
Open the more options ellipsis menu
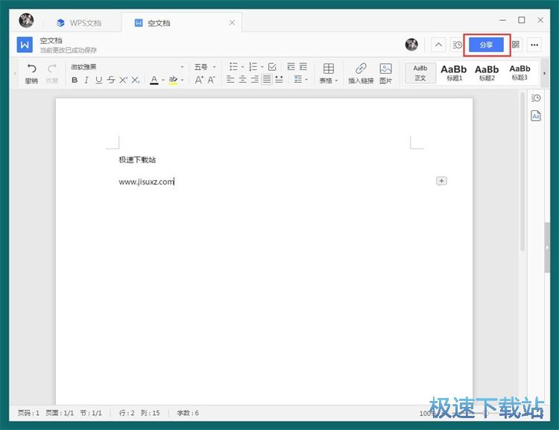click(534, 45)
